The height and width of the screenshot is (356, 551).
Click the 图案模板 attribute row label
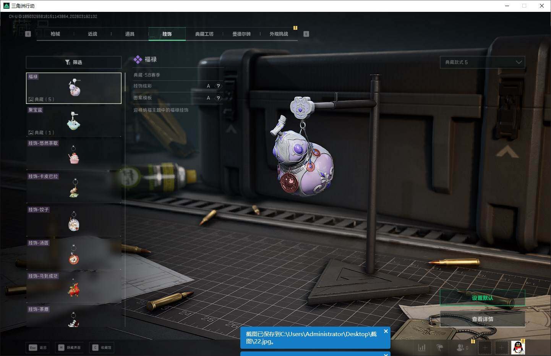pos(143,98)
